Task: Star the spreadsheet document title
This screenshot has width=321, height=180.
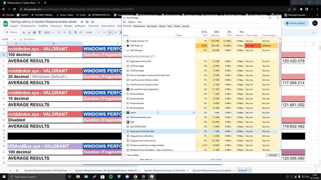Action: [x=82, y=22]
